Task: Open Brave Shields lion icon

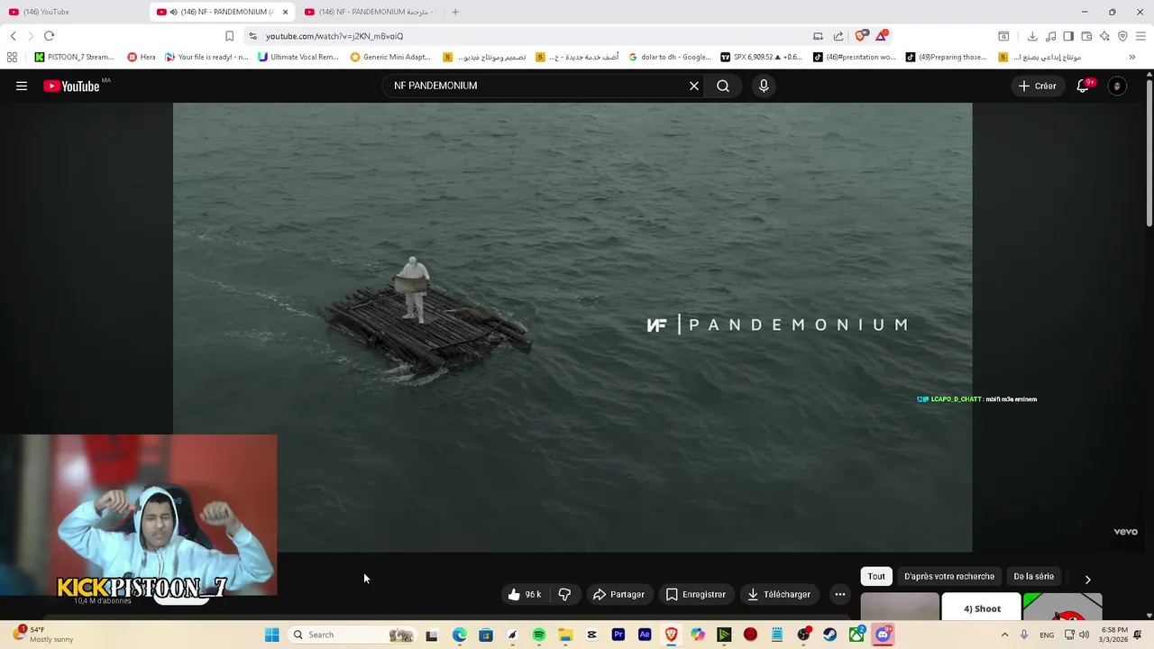Action: tap(862, 35)
